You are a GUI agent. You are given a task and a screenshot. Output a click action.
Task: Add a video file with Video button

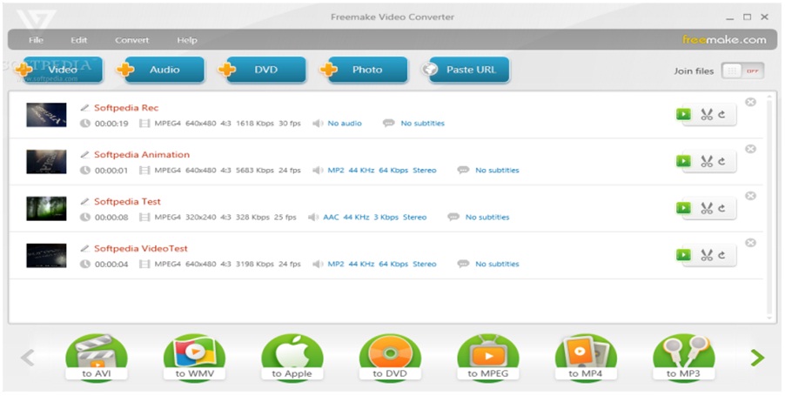62,70
